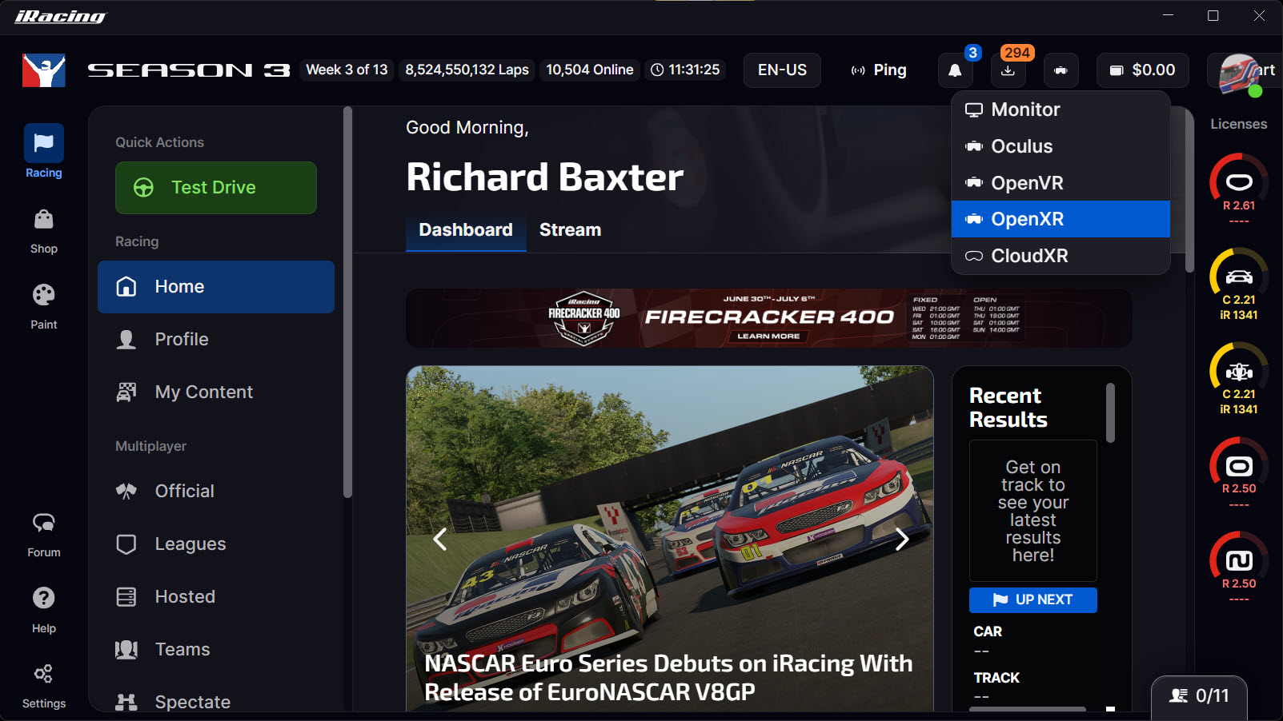Open the Oval license gauge R 2.61
Image resolution: width=1283 pixels, height=721 pixels.
1239,189
